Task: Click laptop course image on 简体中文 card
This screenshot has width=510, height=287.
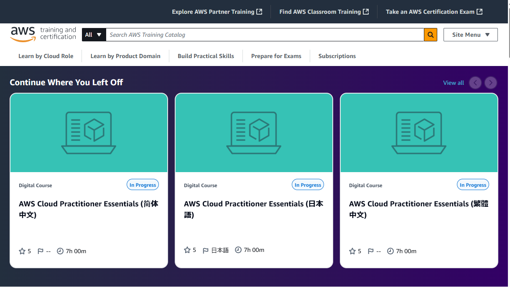Action: (x=89, y=133)
